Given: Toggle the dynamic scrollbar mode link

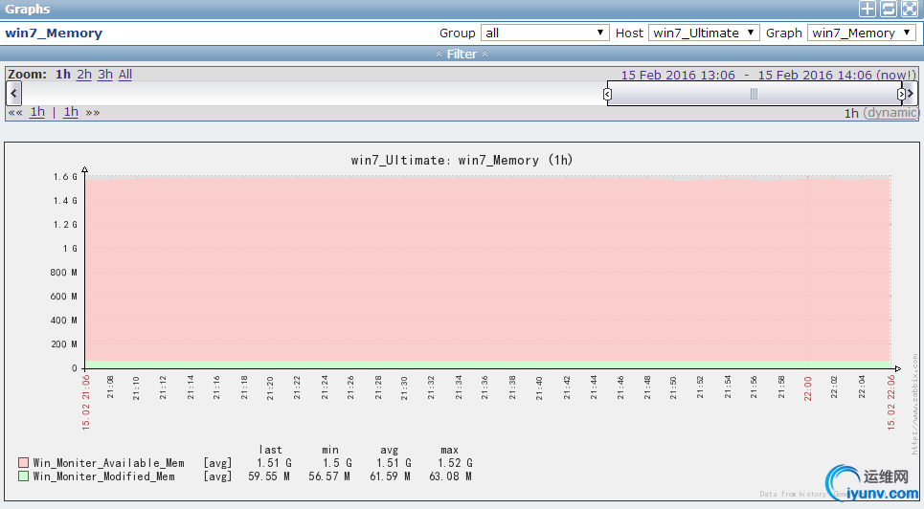Looking at the screenshot, I should coord(891,113).
